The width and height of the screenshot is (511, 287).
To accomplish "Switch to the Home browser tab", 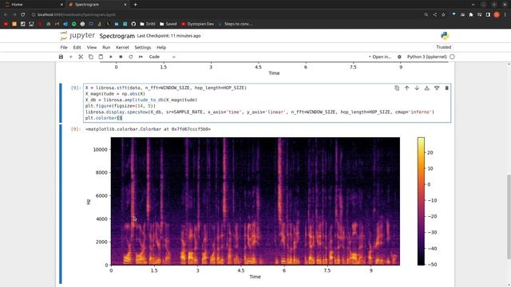I will (x=33, y=5).
